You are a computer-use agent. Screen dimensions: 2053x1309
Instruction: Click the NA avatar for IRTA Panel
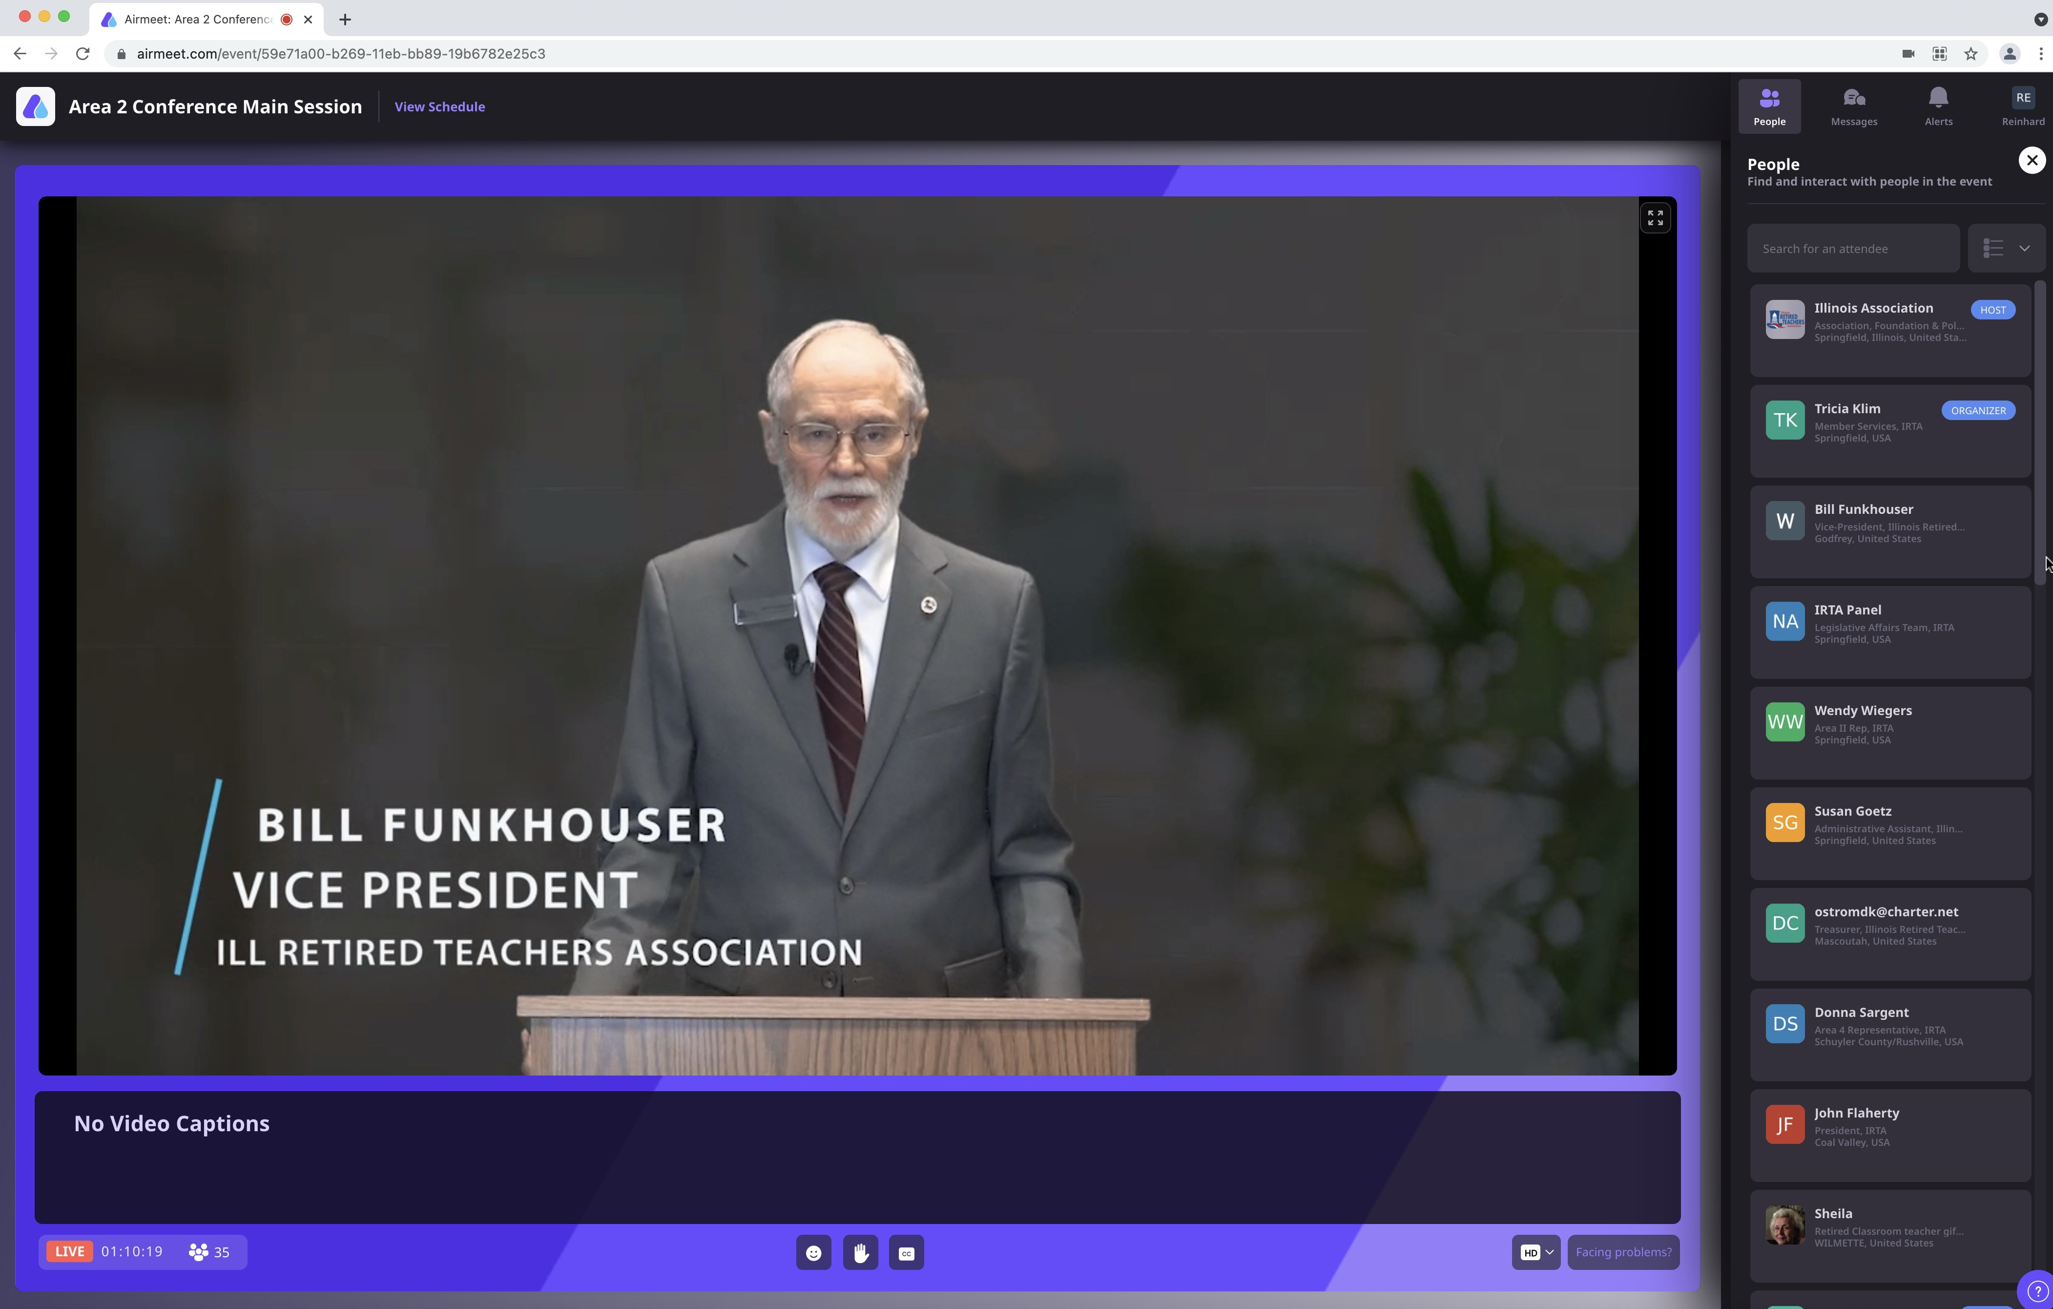point(1784,622)
